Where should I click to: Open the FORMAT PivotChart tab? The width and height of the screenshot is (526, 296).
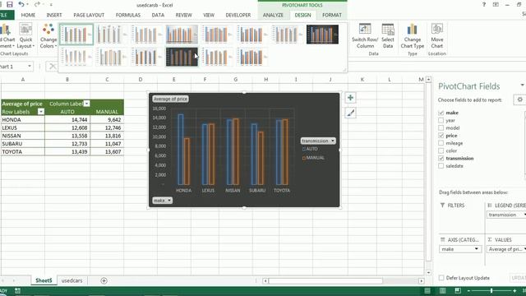click(332, 15)
